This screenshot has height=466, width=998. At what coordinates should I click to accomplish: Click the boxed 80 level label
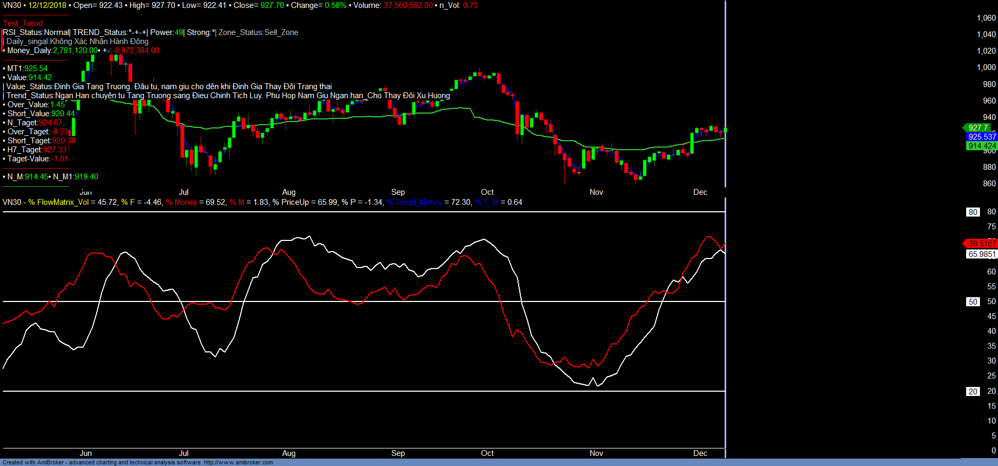pos(973,212)
